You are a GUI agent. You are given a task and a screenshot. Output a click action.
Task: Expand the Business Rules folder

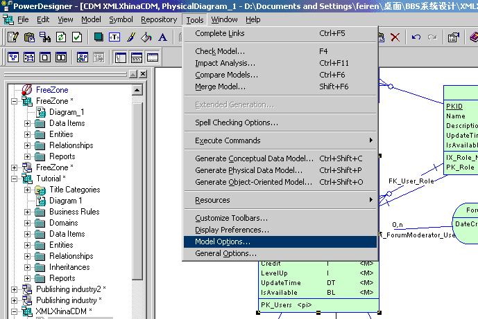pos(28,212)
